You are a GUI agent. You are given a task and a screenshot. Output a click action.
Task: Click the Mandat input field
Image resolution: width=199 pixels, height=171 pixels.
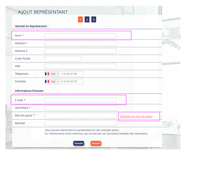(80, 123)
